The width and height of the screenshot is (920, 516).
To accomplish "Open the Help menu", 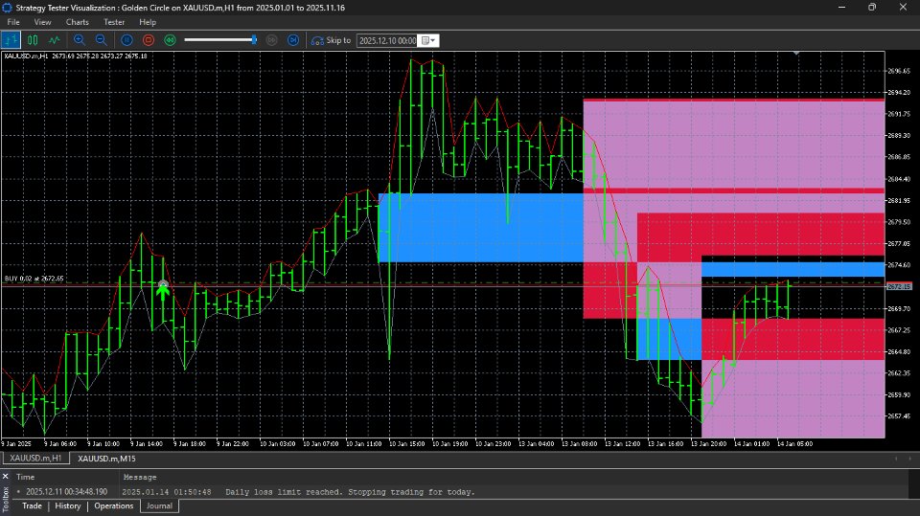I will (148, 22).
